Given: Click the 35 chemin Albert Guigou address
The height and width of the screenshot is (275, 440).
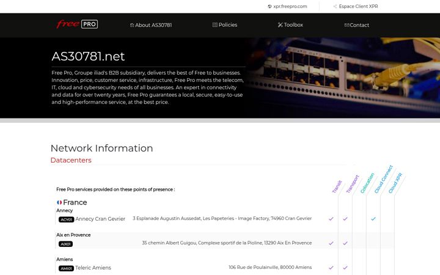Looking at the screenshot, I should [227, 243].
